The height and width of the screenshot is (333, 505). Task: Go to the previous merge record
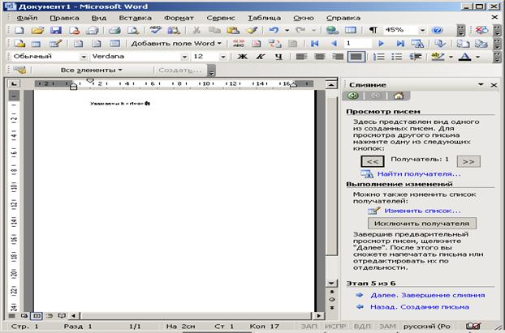coord(334,44)
